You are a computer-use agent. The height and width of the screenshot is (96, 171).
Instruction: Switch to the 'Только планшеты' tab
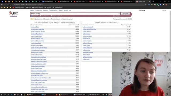tap(67, 19)
